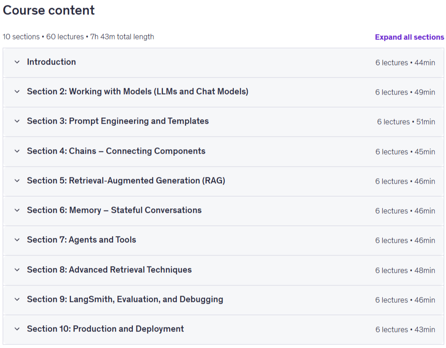Screen dimensions: 446x348
Task: Select 'Section 8: Advanced Retrieval Techniques' title
Action: coord(109,270)
